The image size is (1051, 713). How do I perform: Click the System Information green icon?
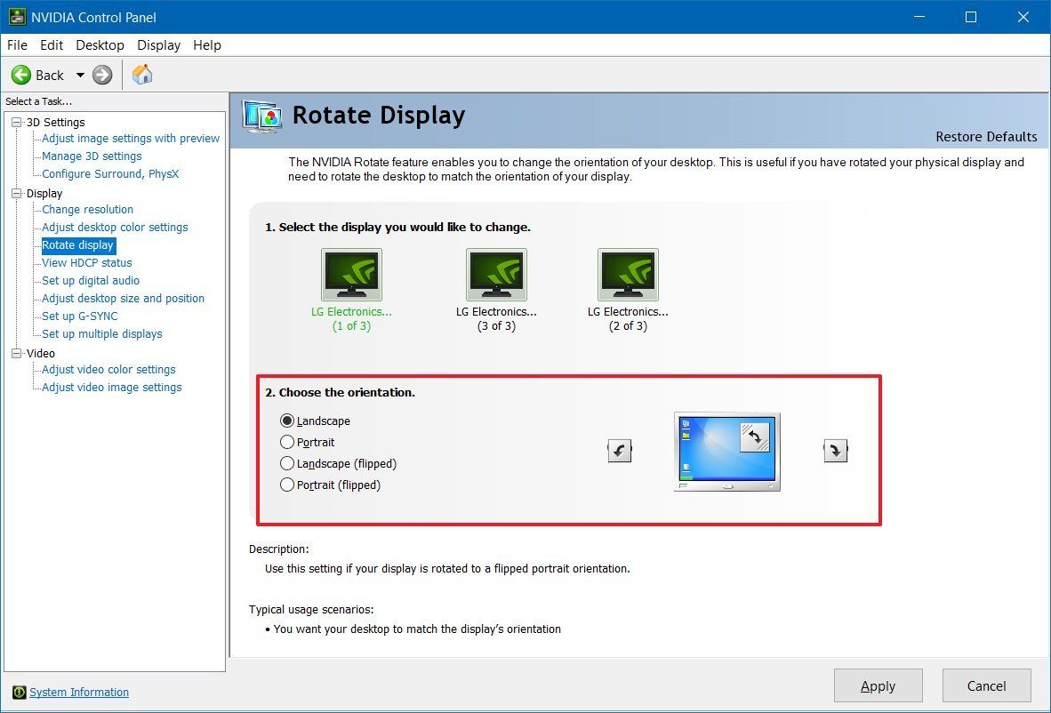tap(19, 692)
